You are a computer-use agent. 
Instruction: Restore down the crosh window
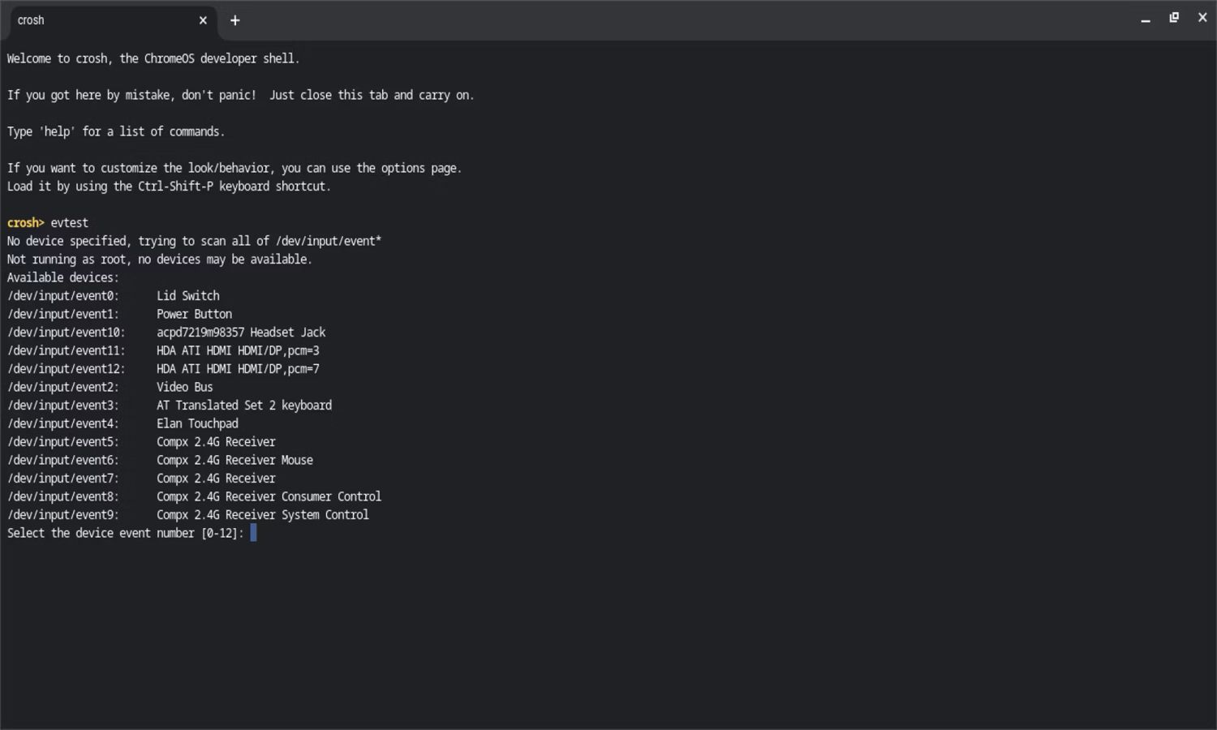1174,18
